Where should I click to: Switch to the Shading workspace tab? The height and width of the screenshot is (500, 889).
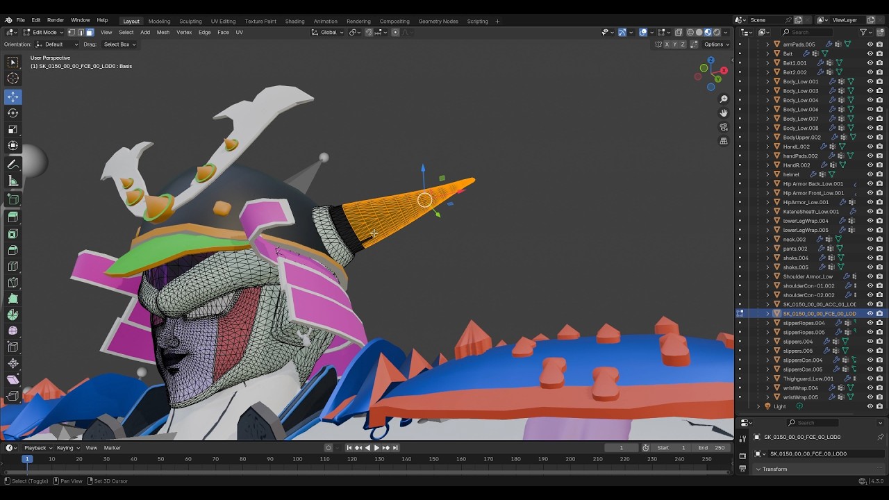[294, 21]
